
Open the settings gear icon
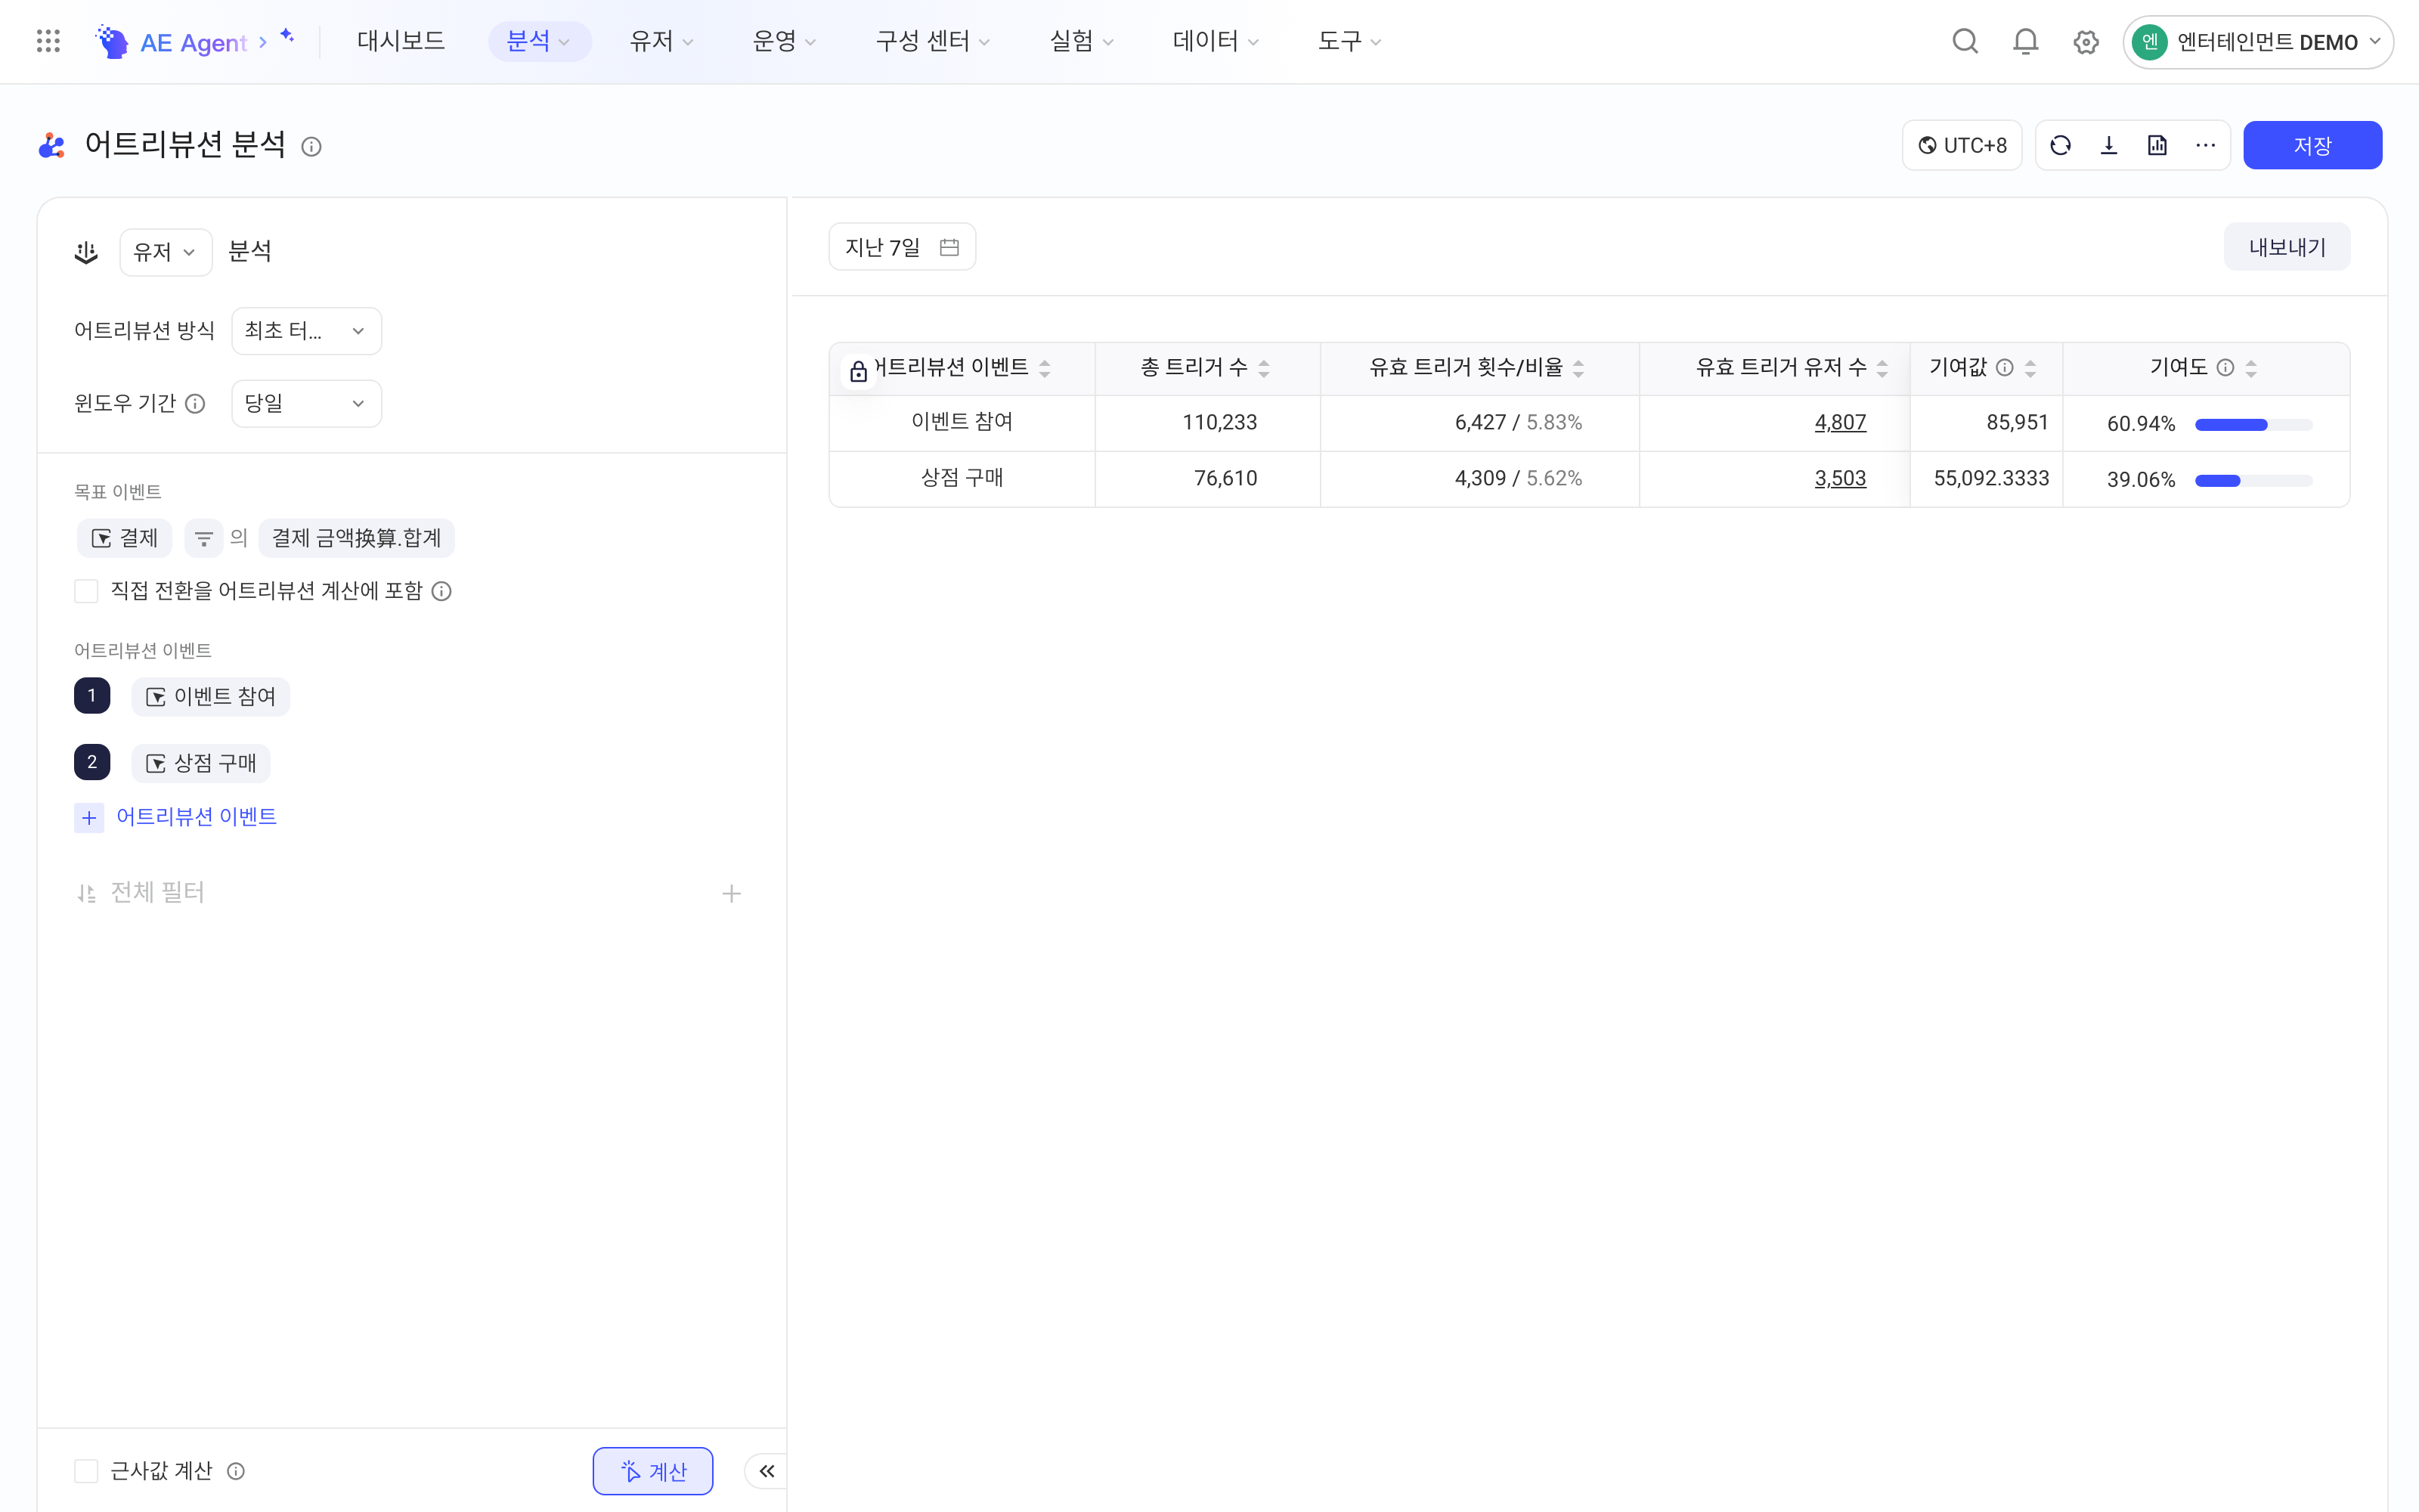pos(2086,42)
